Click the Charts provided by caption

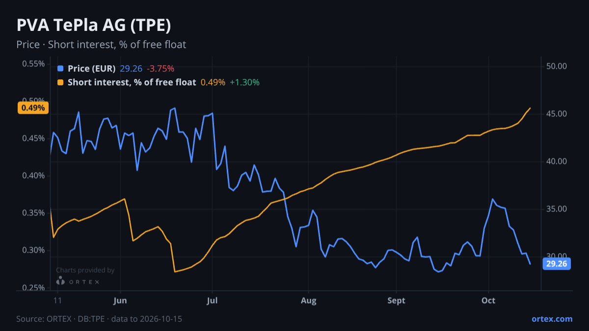85,270
